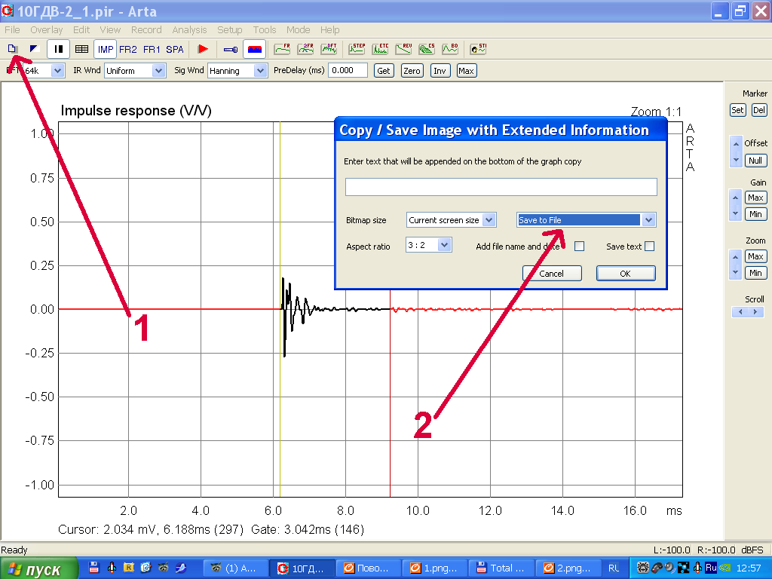Click the audio device setup plug icon
This screenshot has width=772, height=579.
click(231, 49)
